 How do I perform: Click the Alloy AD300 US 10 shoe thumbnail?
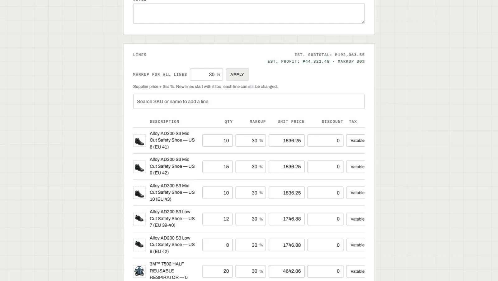(139, 193)
